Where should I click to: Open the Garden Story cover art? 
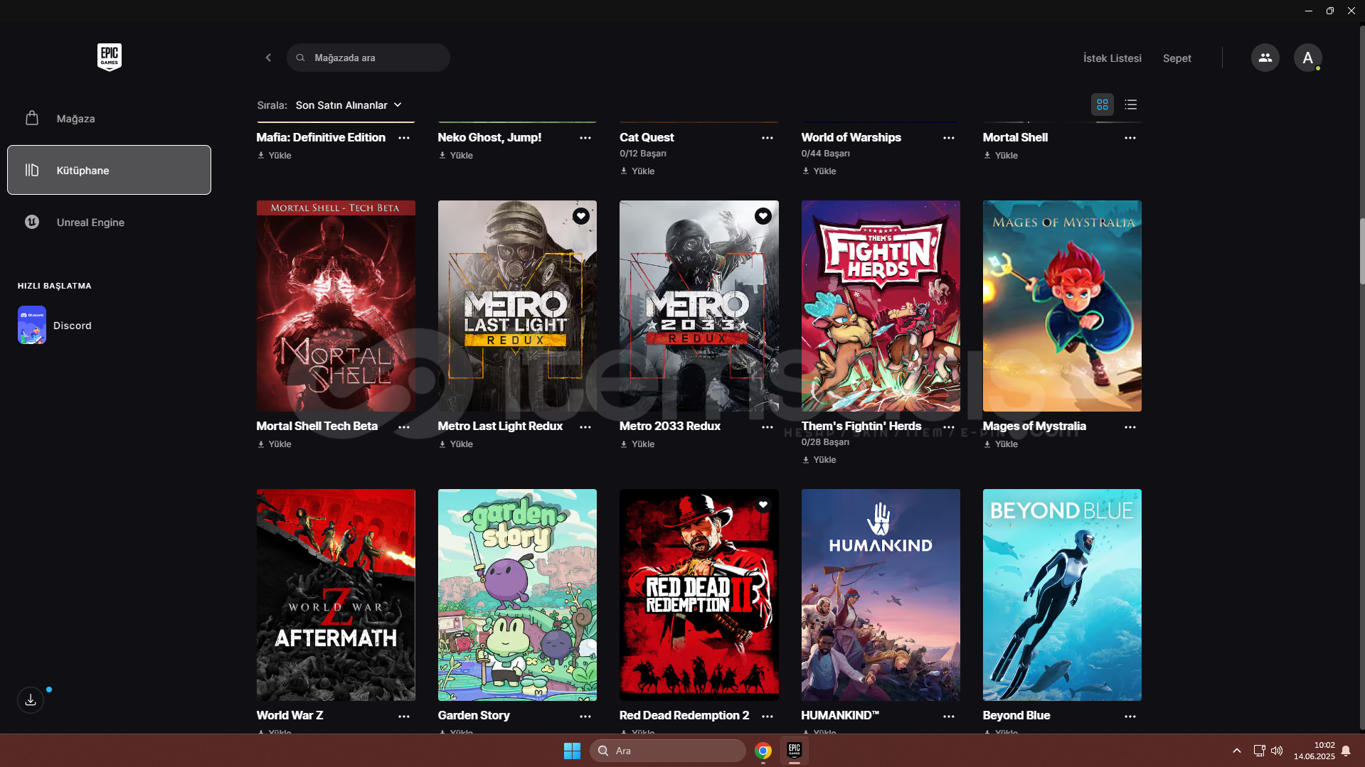(x=517, y=595)
